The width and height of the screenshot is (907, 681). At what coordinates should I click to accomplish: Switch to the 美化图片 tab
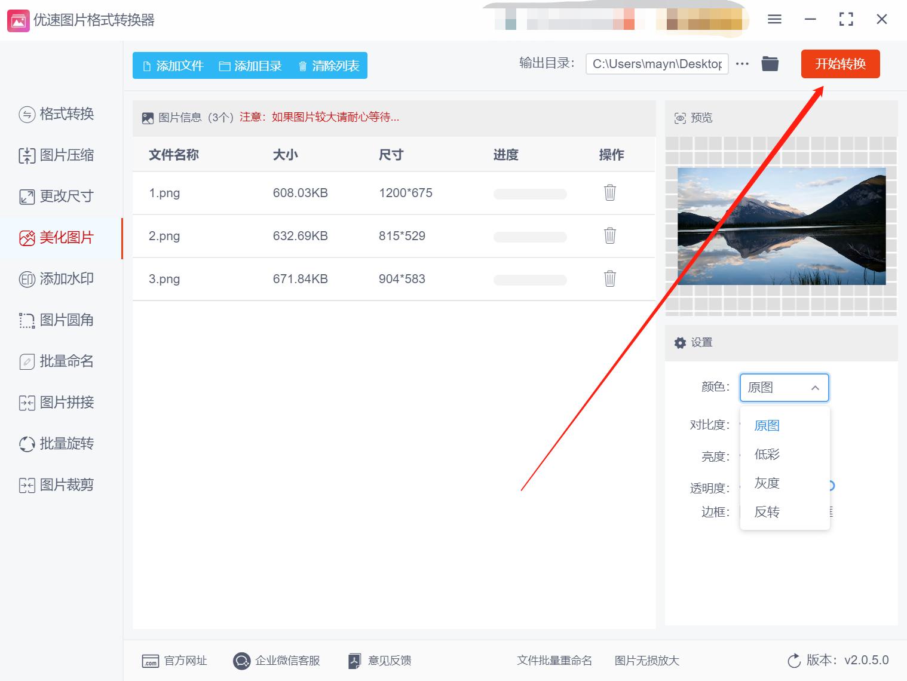click(x=60, y=238)
